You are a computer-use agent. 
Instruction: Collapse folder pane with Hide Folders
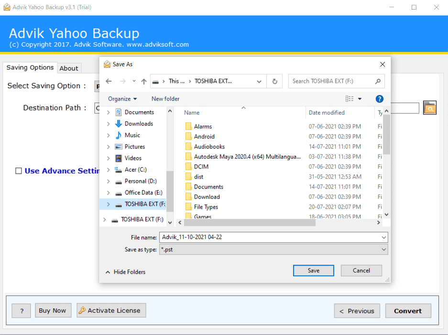tap(125, 272)
